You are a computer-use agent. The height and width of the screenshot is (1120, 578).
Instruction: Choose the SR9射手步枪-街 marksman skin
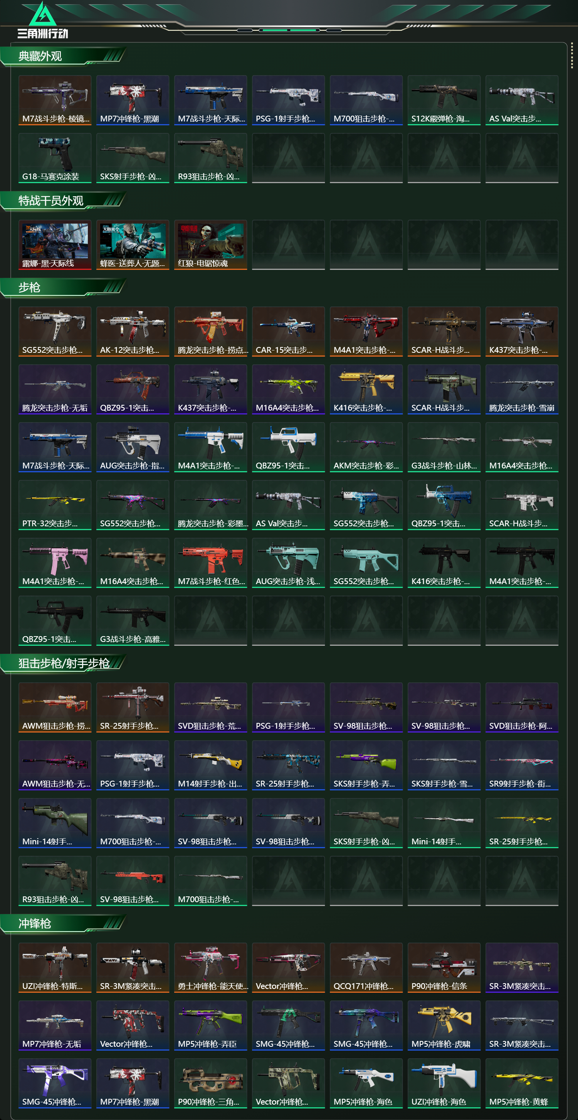pos(521,765)
